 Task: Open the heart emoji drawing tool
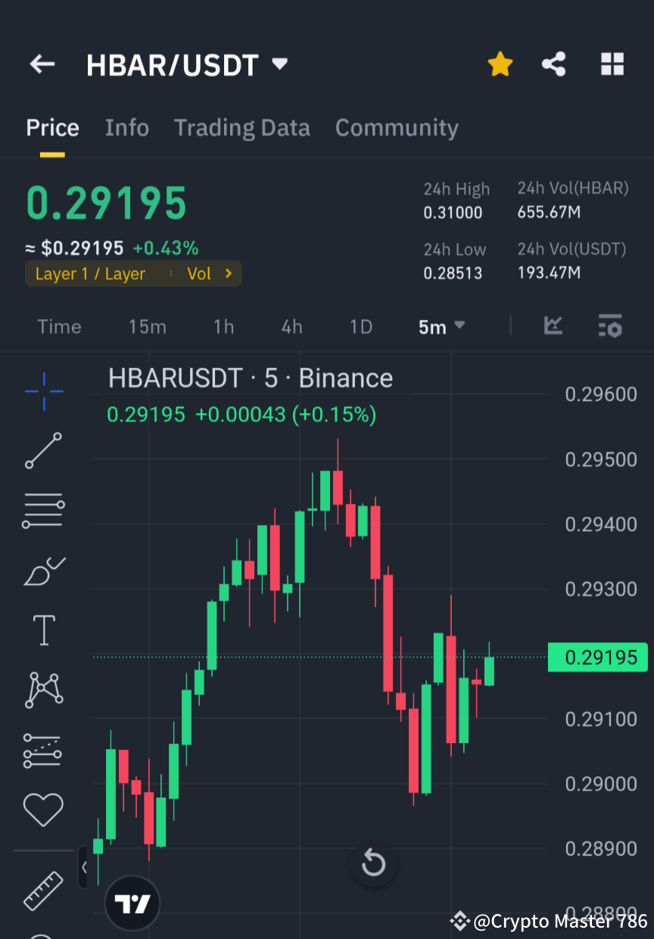point(43,808)
